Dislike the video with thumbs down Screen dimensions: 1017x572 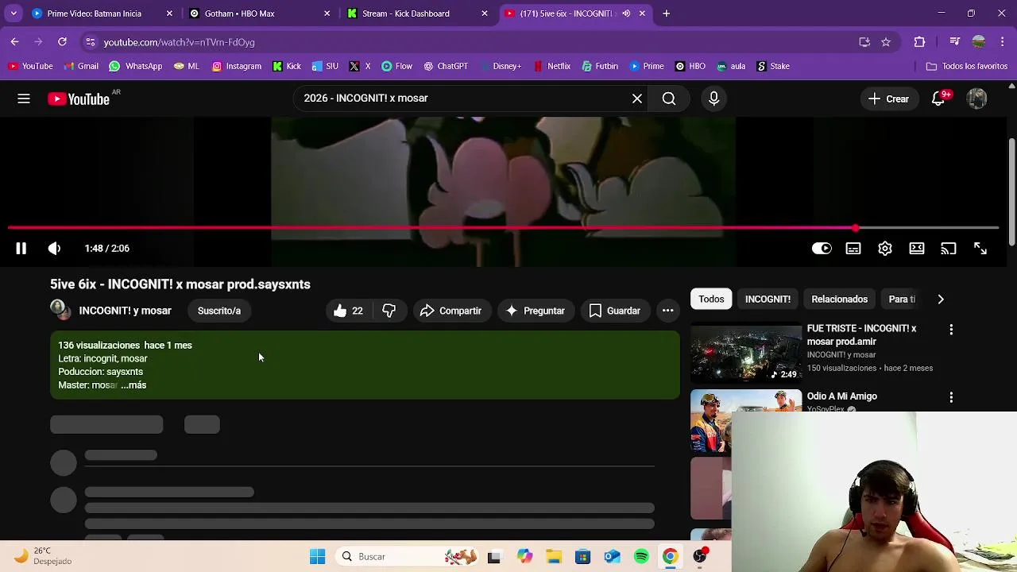[389, 311]
